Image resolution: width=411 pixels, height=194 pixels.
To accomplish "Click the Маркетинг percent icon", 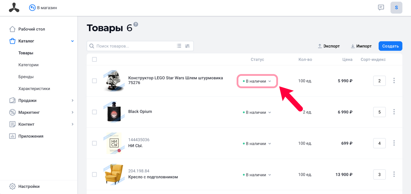I will 12,112.
